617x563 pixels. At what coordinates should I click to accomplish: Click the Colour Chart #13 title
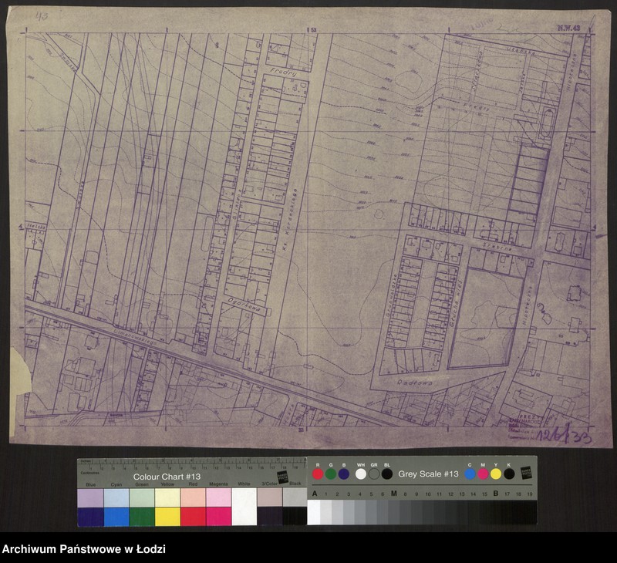167,476
